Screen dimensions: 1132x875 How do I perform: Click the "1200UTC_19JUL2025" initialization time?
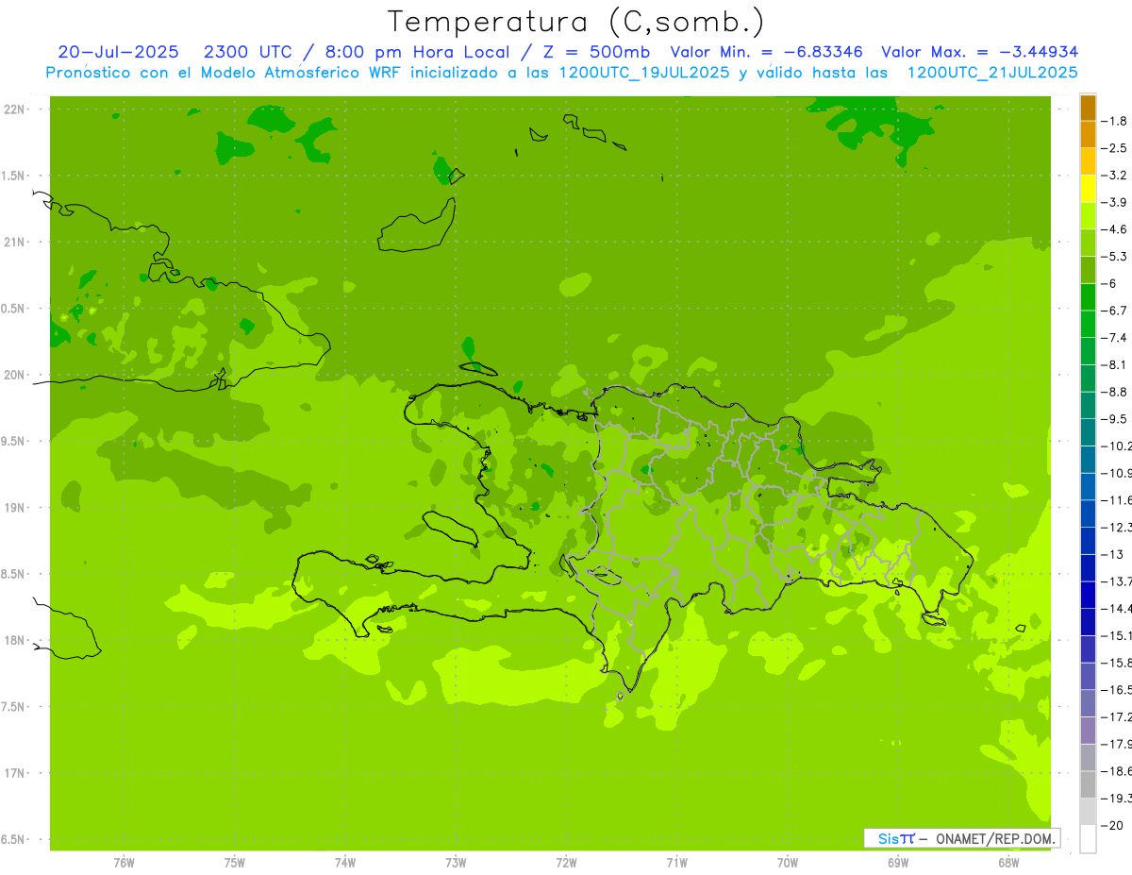[x=644, y=72]
